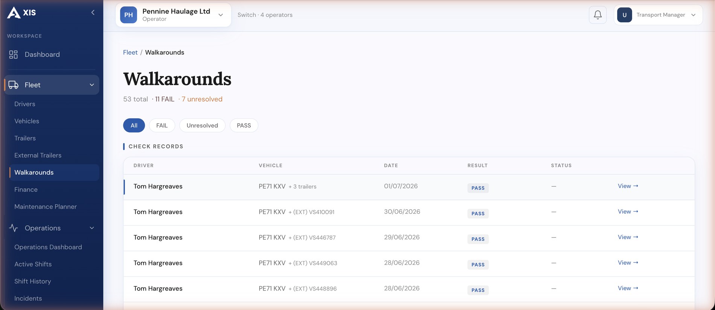Open Finance in sidebar
Viewport: 715px width, 310px height.
pos(26,189)
